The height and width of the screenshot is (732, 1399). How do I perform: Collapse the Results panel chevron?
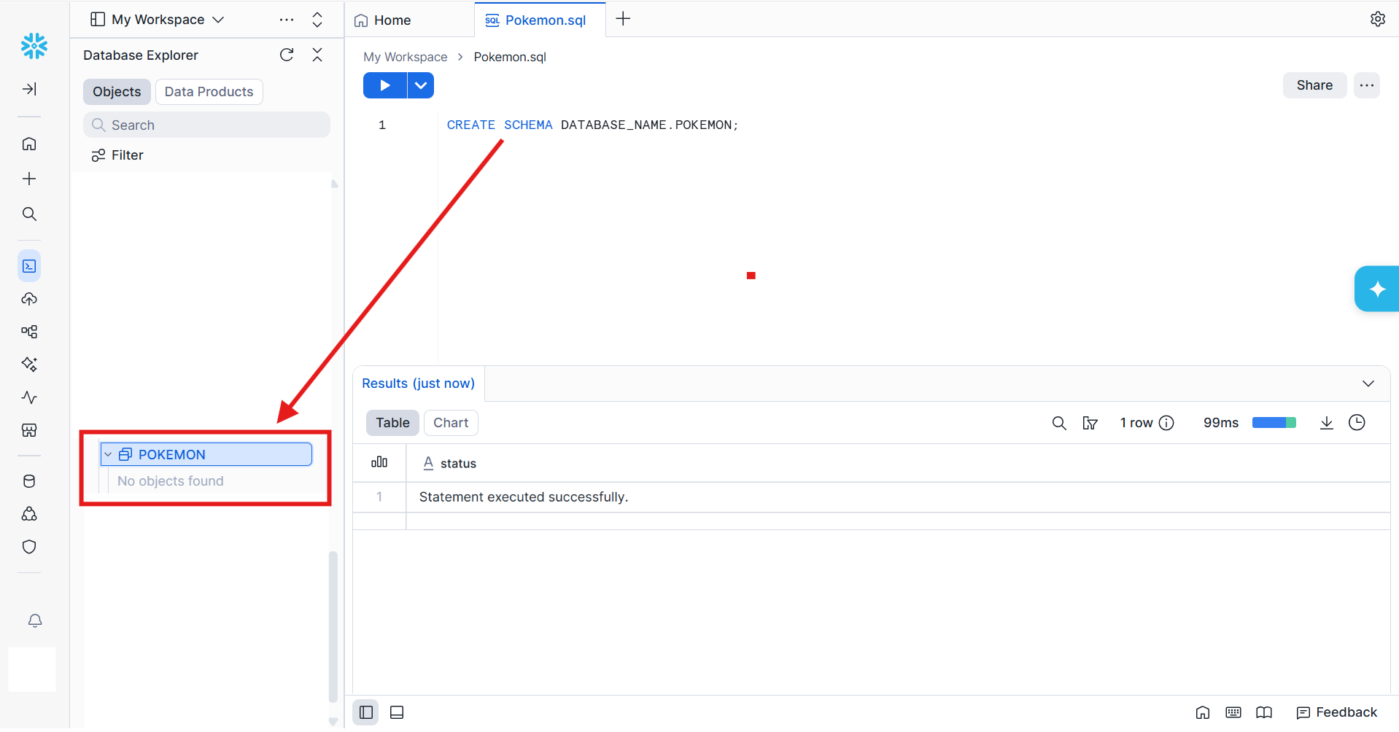pyautogui.click(x=1368, y=383)
